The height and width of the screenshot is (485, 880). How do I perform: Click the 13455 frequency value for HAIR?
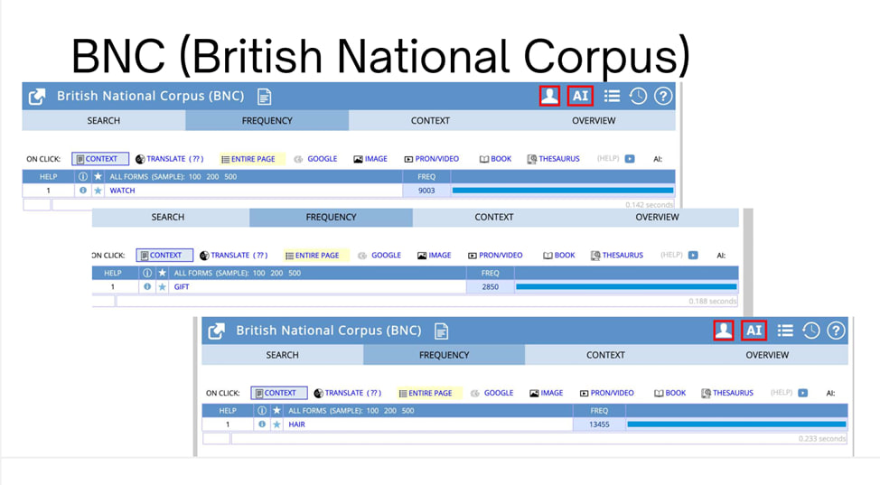599,424
